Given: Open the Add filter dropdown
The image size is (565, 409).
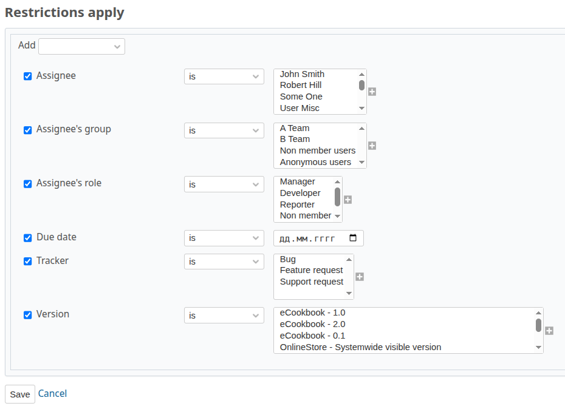Looking at the screenshot, I should point(81,46).
